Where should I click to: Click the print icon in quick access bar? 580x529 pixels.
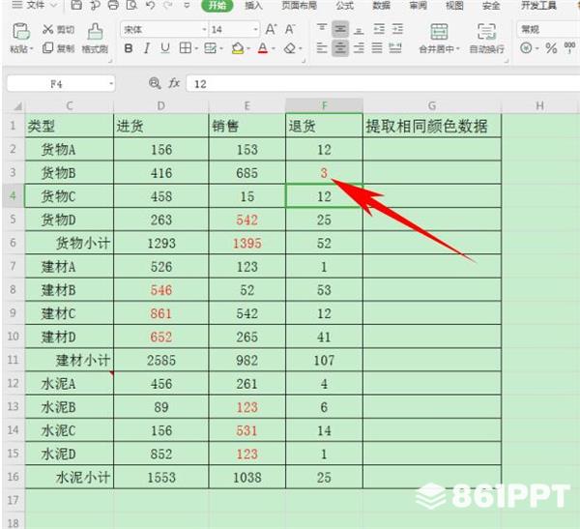113,5
